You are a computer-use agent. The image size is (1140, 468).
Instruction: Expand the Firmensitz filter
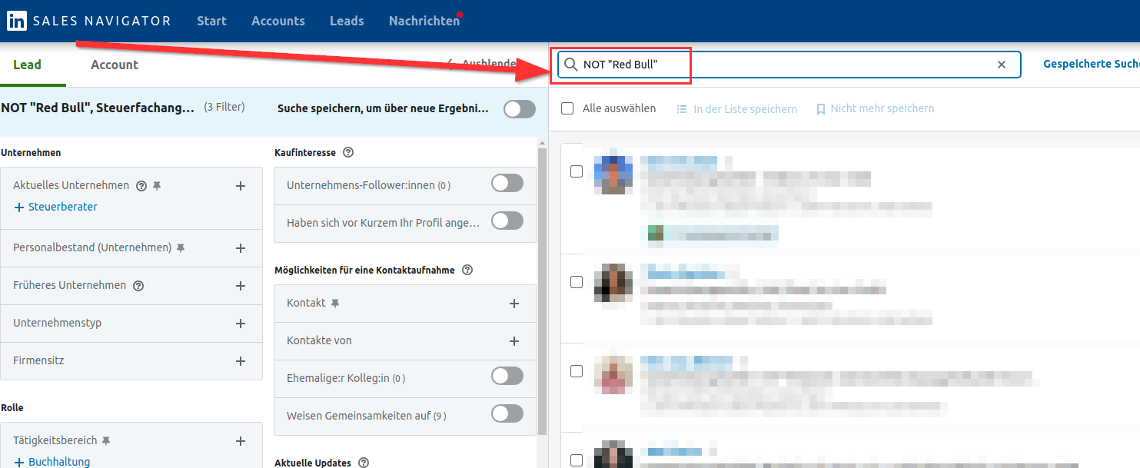coord(240,361)
